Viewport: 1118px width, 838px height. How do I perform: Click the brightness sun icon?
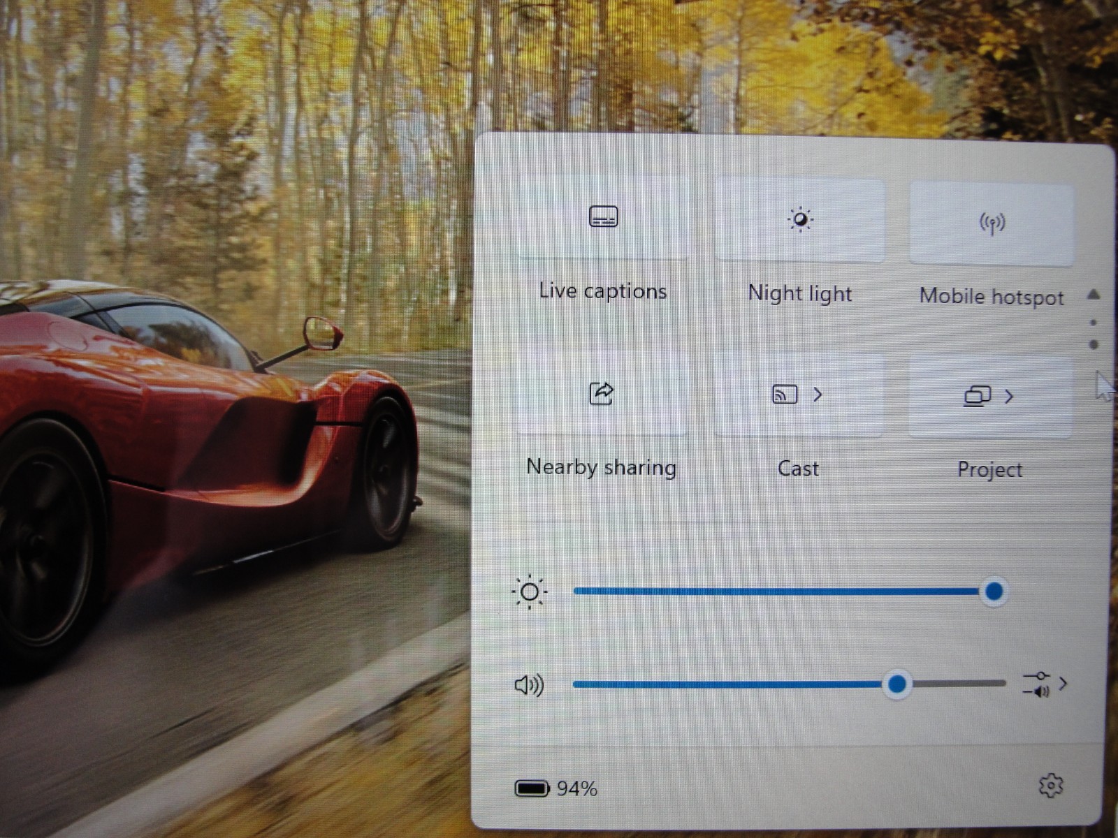pyautogui.click(x=529, y=592)
